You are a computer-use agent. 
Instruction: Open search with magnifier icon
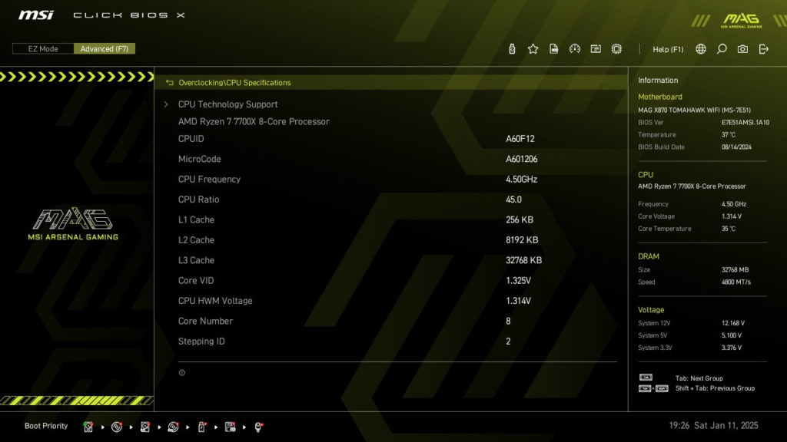[x=722, y=48]
